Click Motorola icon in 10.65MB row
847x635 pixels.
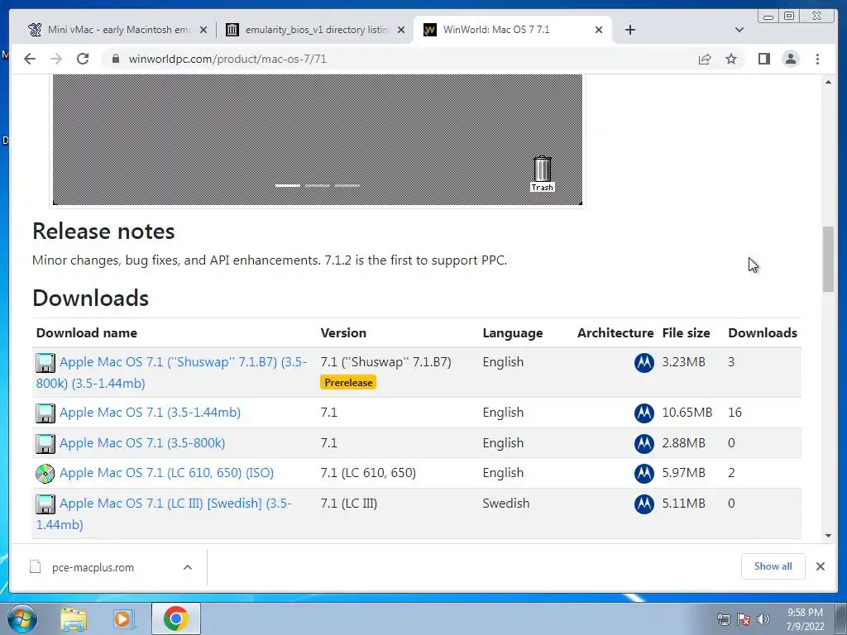click(x=644, y=413)
